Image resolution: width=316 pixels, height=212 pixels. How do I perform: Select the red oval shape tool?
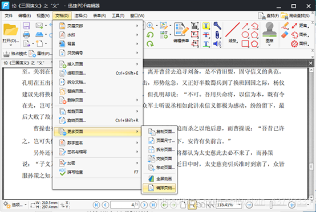[245, 35]
